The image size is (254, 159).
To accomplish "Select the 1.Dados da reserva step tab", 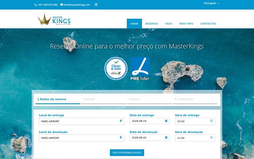I will coord(58,99).
